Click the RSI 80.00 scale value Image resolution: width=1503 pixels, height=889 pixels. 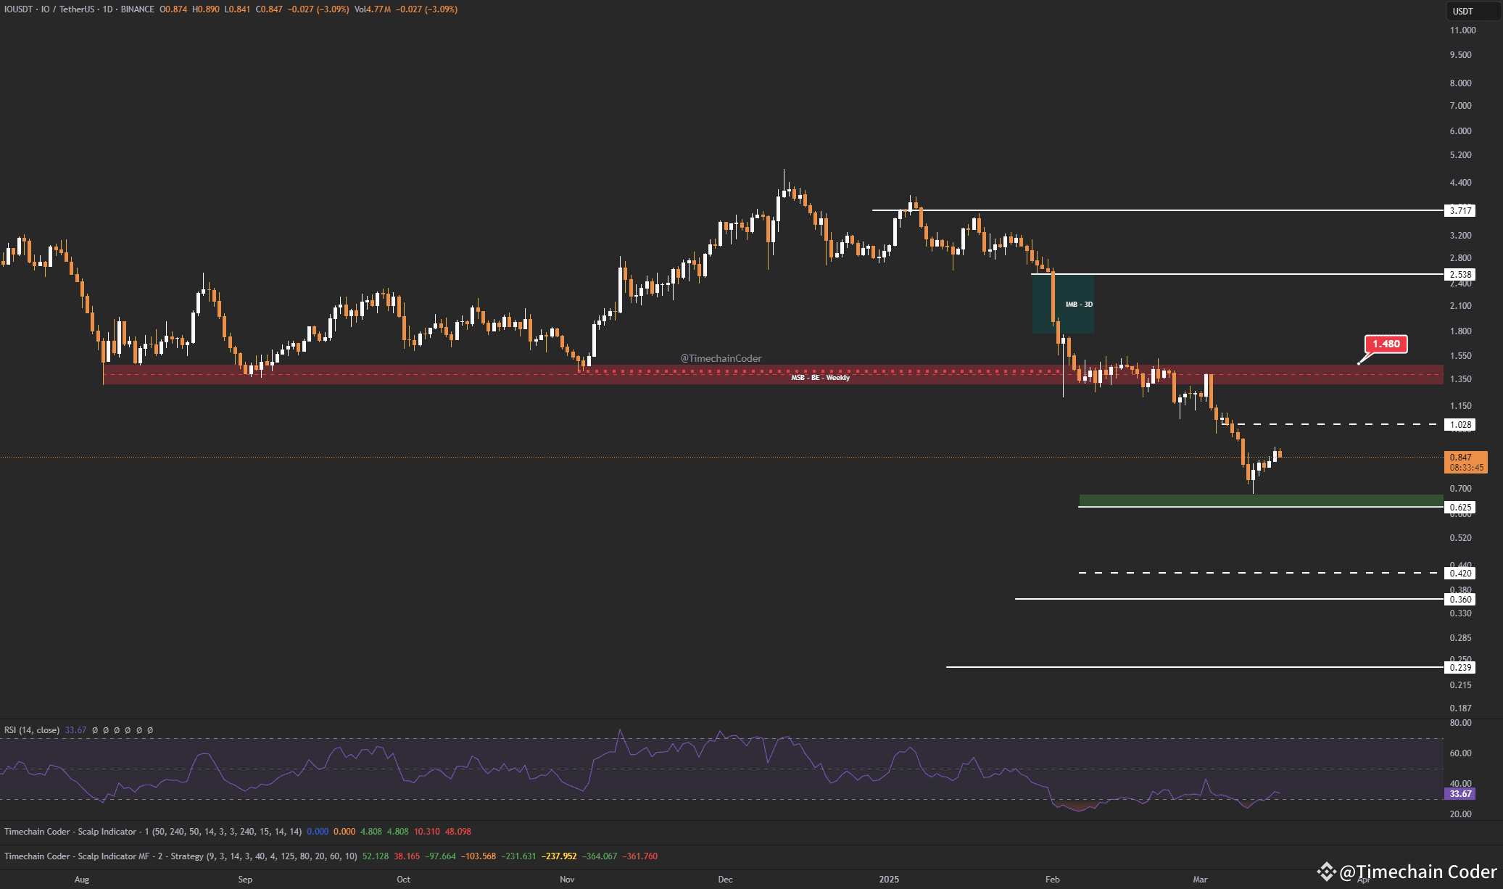coord(1460,723)
